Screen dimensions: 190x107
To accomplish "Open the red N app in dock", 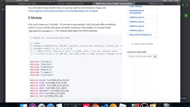I will pos(86,106).
